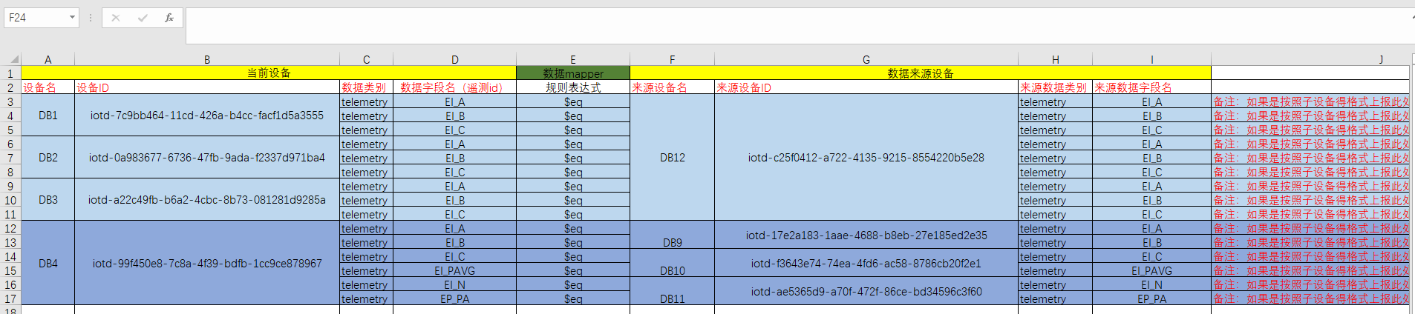Select the DB12 source device cell
The image size is (1415, 314).
click(672, 157)
